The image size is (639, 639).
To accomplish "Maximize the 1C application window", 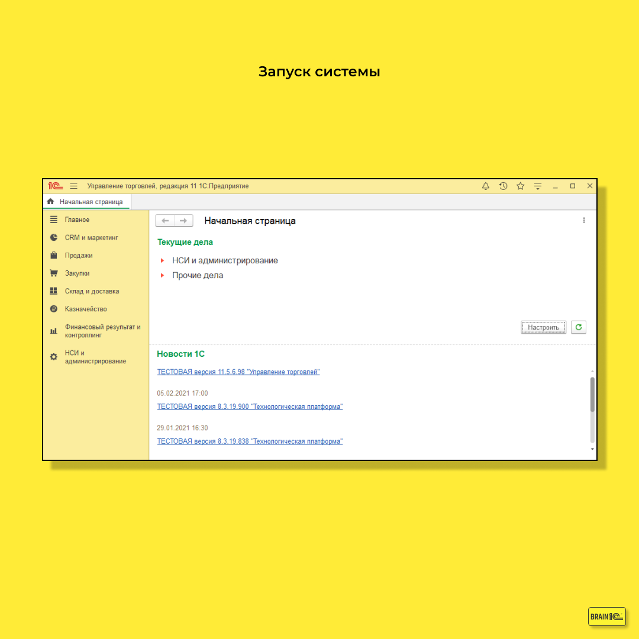I will [573, 186].
